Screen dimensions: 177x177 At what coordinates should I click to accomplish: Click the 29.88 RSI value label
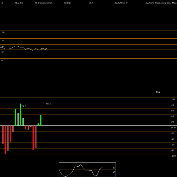click(x=44, y=49)
